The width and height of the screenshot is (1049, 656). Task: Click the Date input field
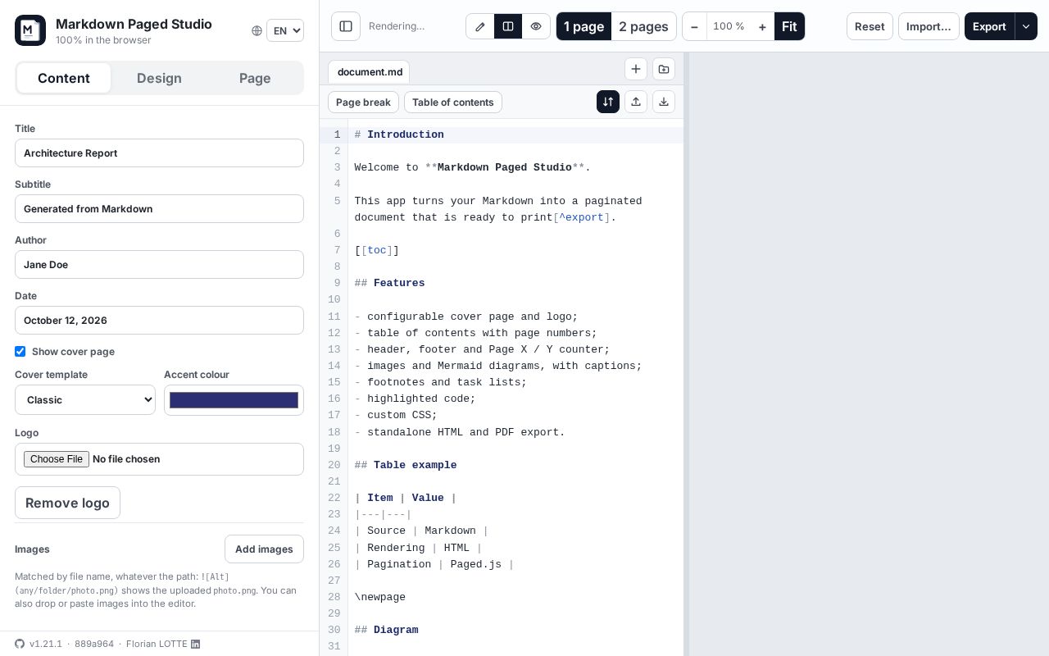click(x=159, y=321)
